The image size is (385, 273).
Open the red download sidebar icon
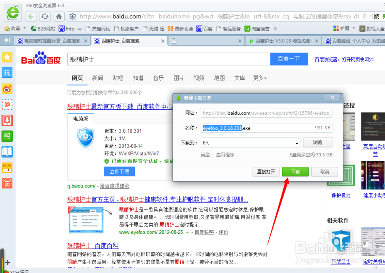point(7,120)
